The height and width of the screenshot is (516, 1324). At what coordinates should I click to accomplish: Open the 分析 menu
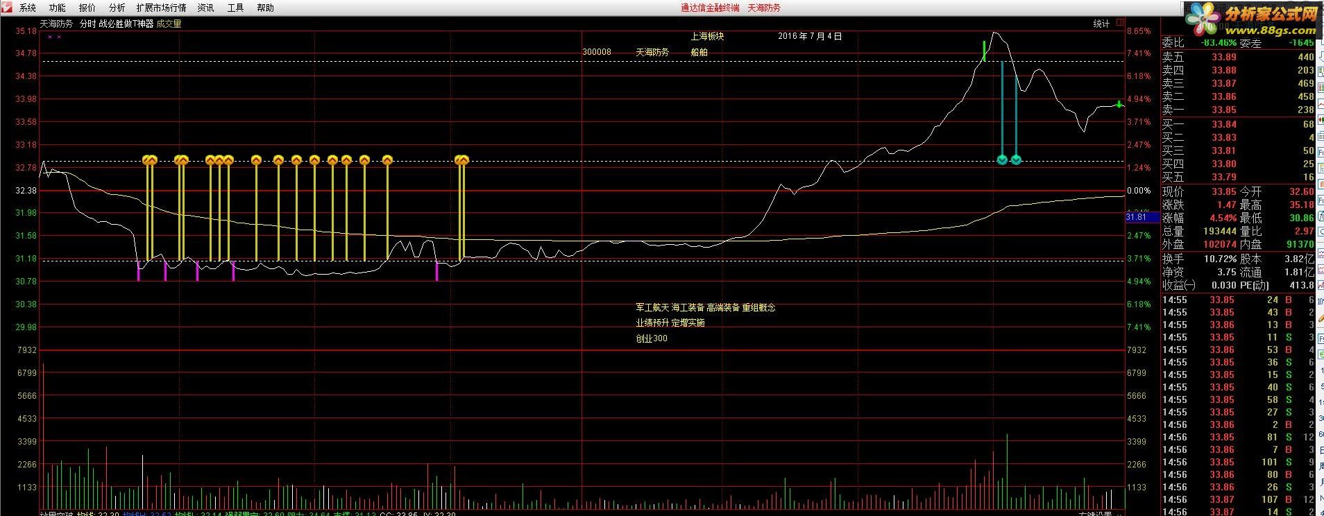(x=117, y=8)
